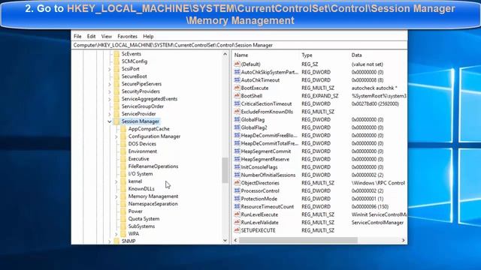Image resolution: width=481 pixels, height=270 pixels.
Task: Expand the SecurePipeServers key
Action: [x=110, y=84]
